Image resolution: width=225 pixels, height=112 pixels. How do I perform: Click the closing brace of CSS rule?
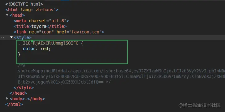[19, 54]
